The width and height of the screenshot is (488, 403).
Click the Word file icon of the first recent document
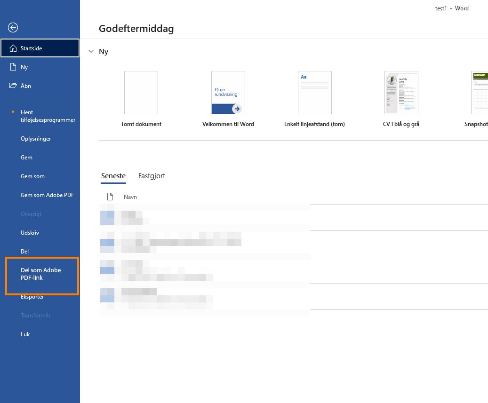tap(107, 217)
